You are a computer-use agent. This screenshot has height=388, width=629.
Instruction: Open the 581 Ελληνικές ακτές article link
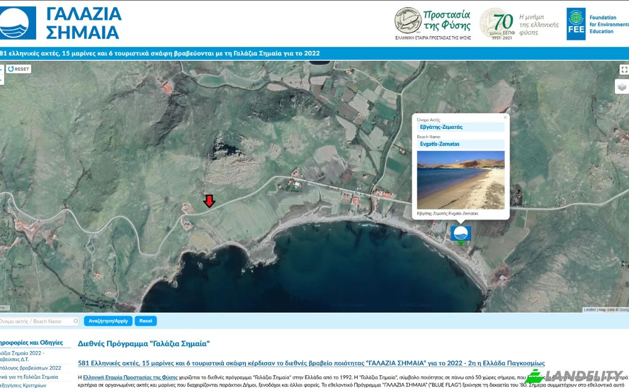(311, 363)
